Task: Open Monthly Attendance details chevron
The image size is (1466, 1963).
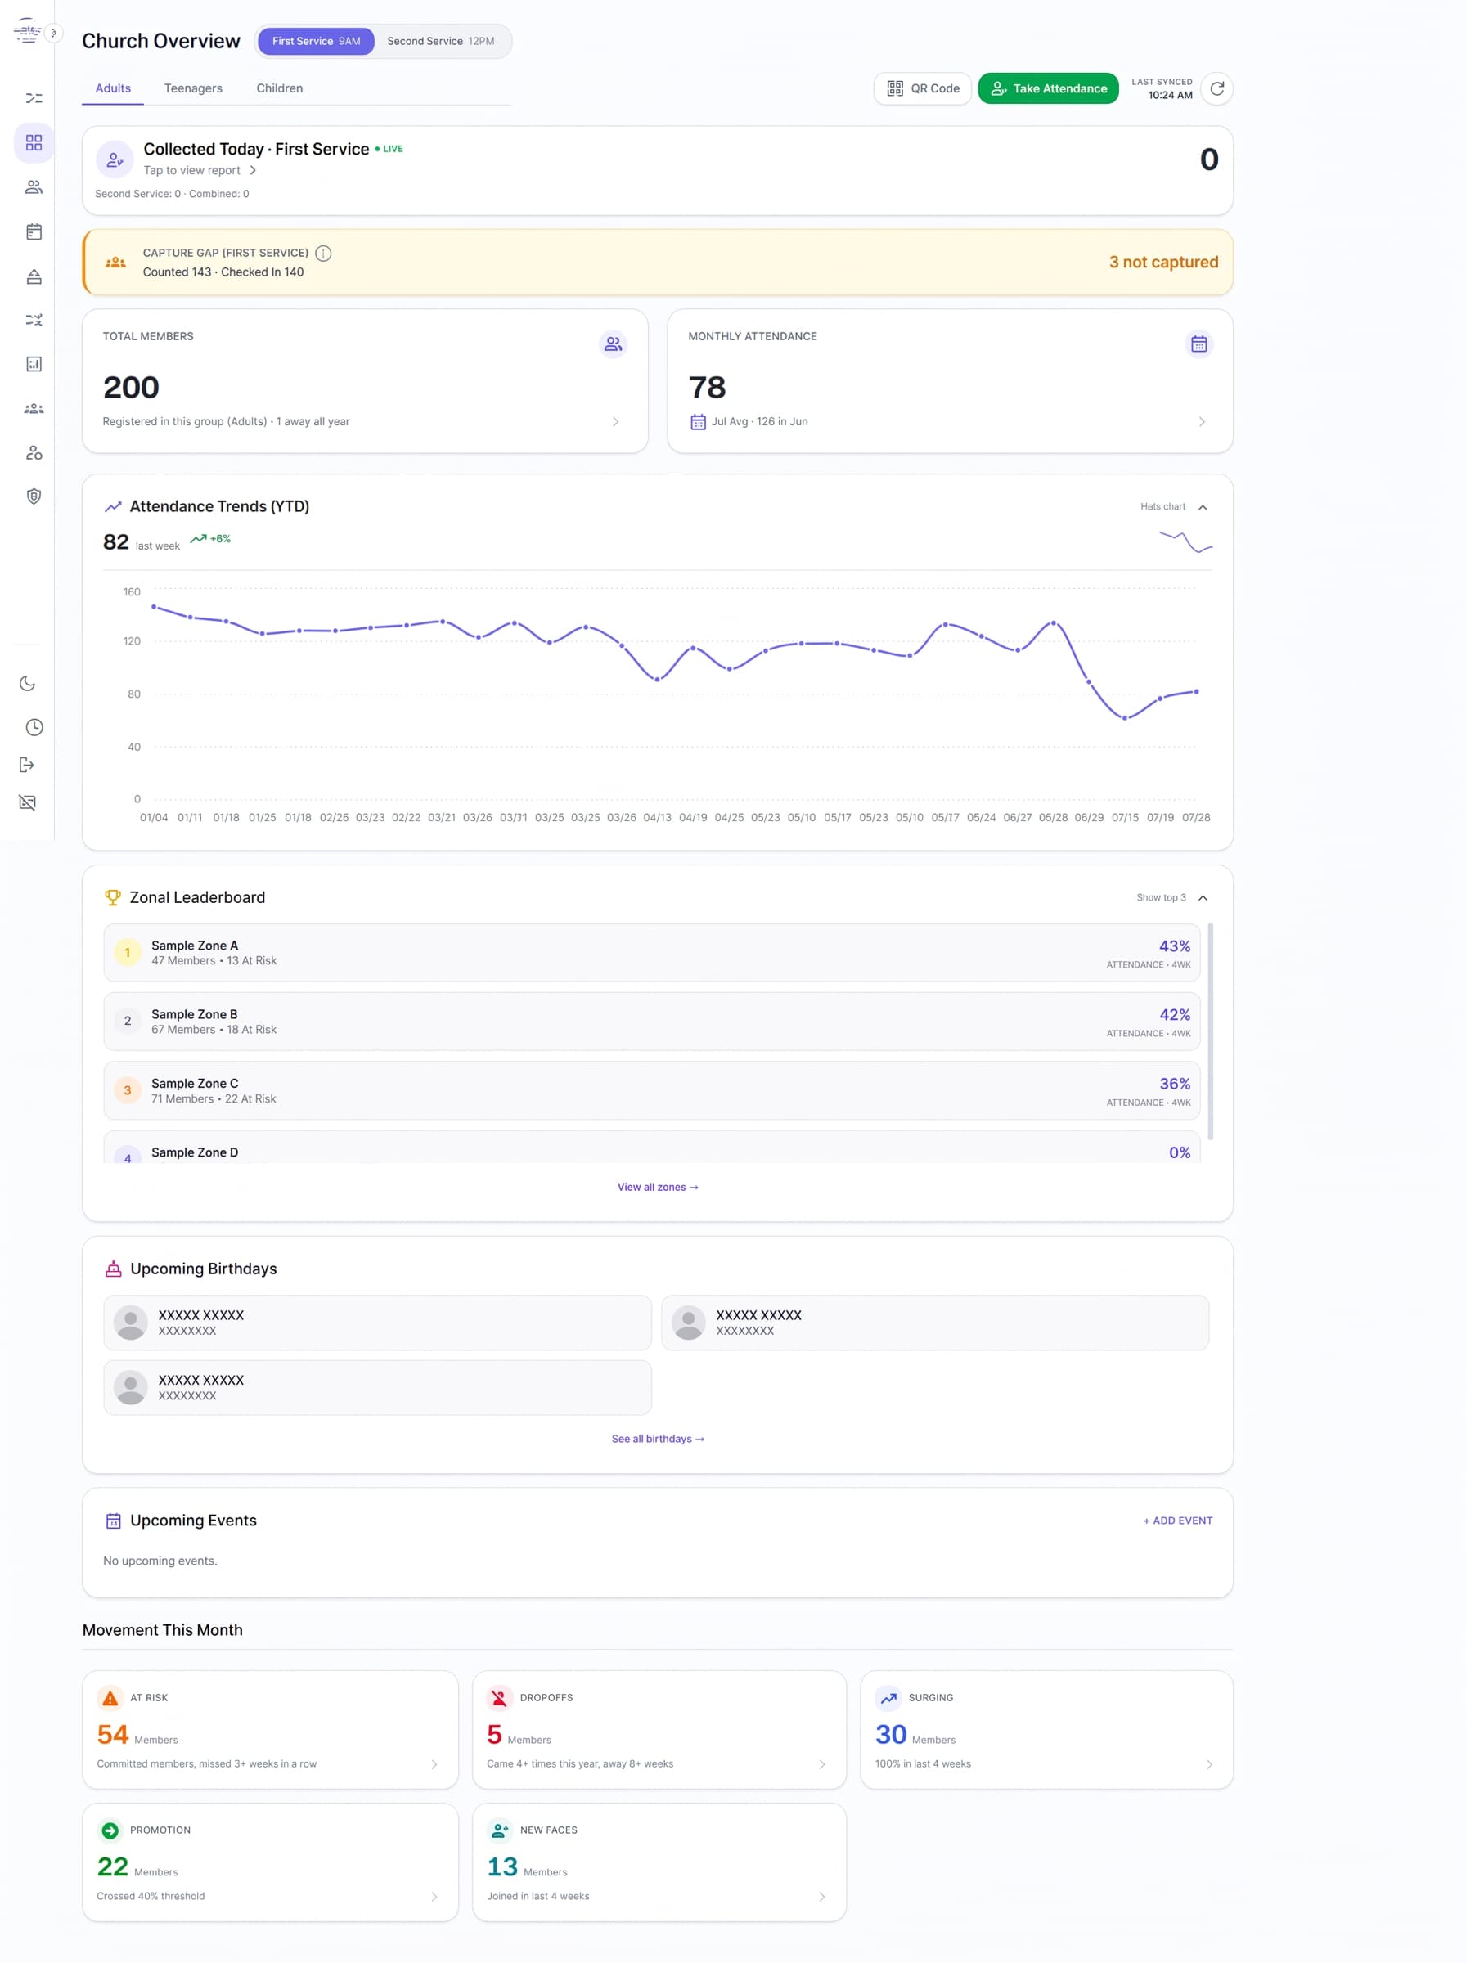Action: coord(1202,421)
